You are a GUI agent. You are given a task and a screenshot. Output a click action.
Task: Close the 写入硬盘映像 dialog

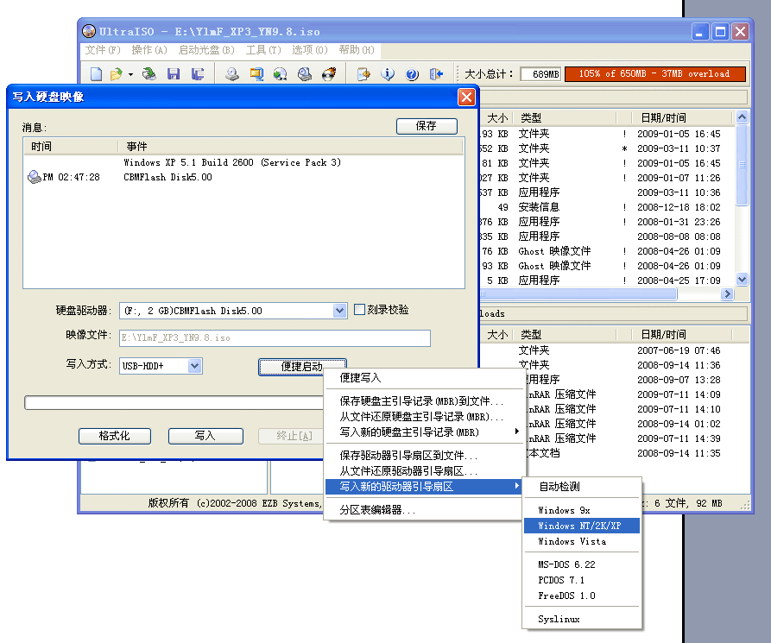point(466,97)
